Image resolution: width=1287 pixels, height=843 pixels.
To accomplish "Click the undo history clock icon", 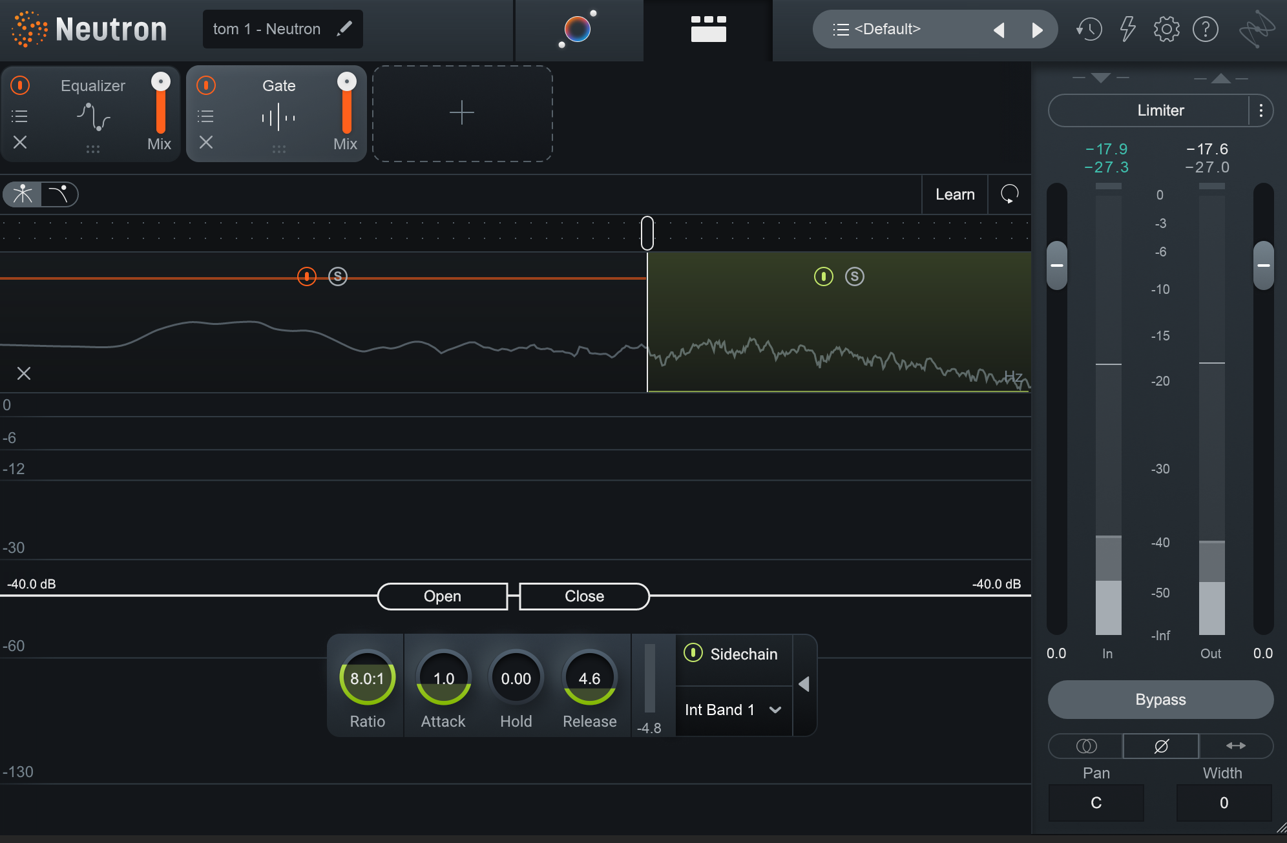I will click(x=1089, y=27).
